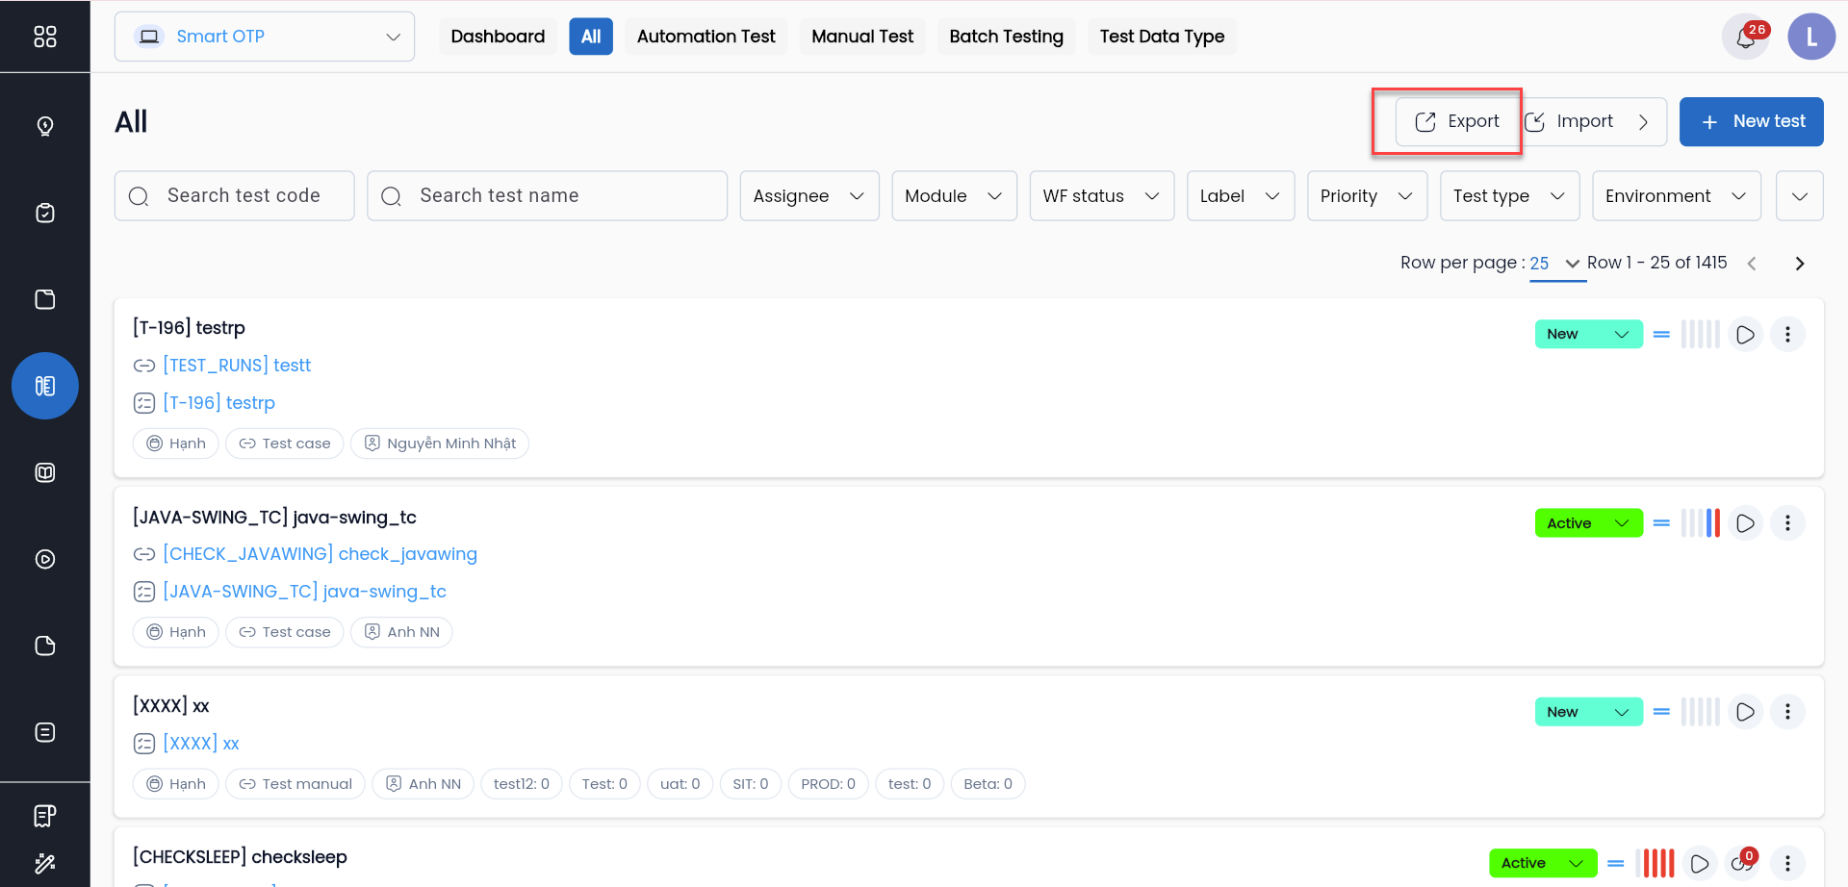Open three-dot menu for JAVA-SWING_TC test
Image resolution: width=1848 pixels, height=887 pixels.
tap(1787, 523)
